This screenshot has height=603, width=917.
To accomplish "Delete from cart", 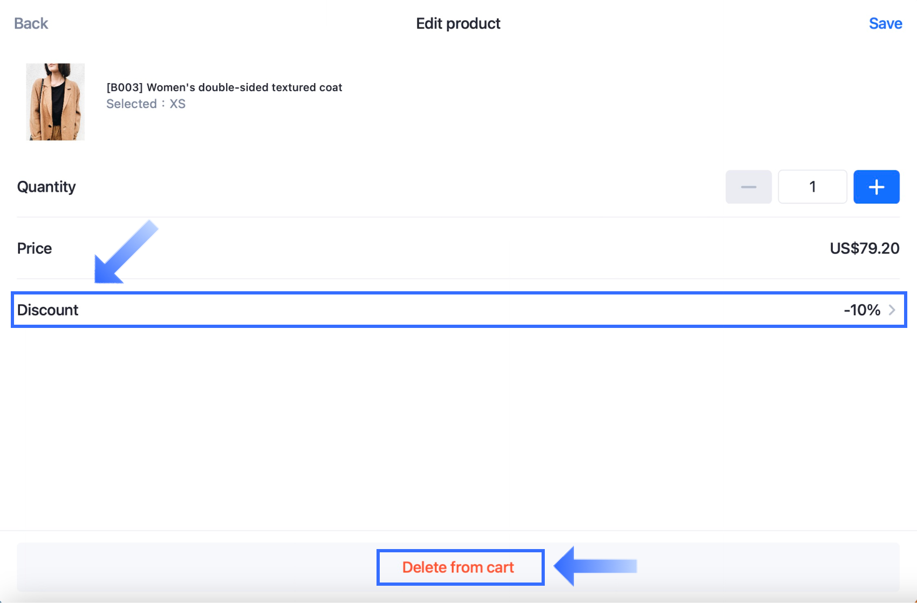I will point(458,567).
